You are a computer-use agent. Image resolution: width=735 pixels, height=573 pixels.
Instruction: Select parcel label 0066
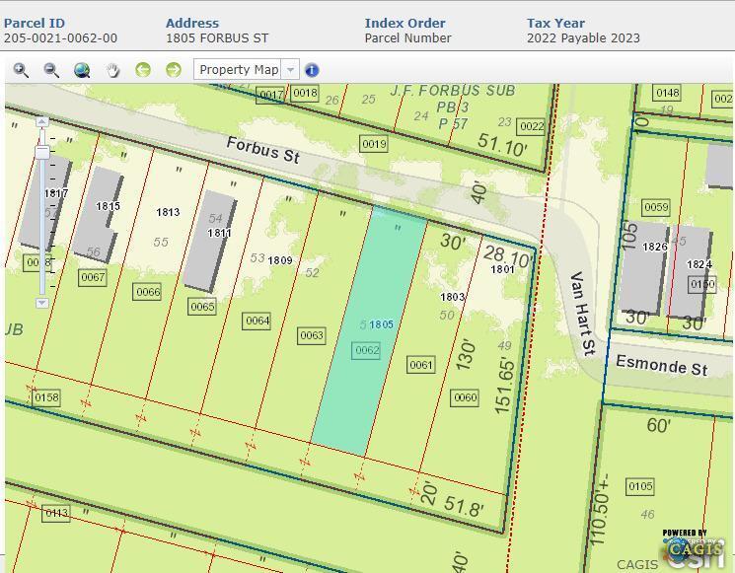click(x=148, y=292)
